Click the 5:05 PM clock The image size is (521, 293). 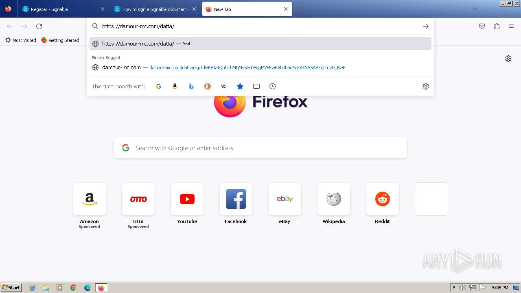tap(500, 288)
